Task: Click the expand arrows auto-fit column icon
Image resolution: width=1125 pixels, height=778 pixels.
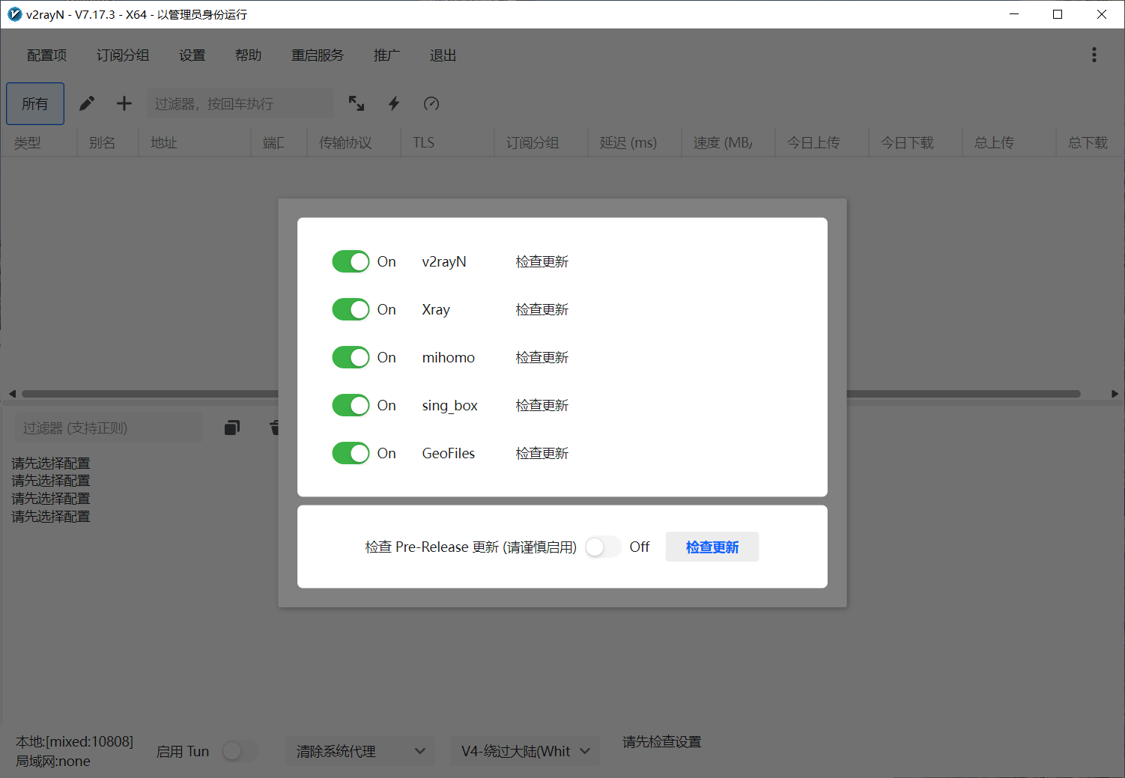Action: tap(357, 103)
